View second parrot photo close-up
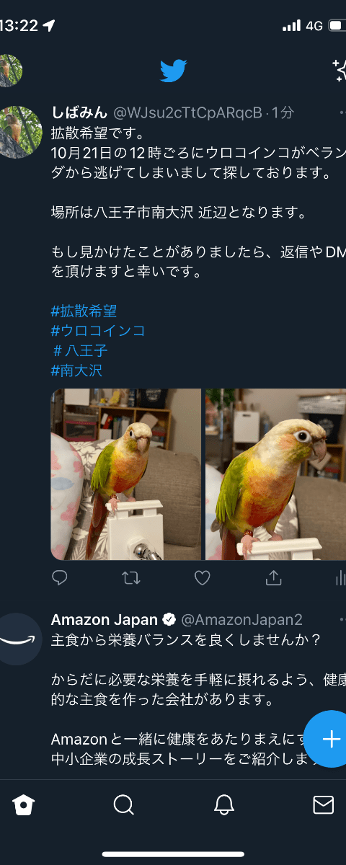 (x=276, y=474)
